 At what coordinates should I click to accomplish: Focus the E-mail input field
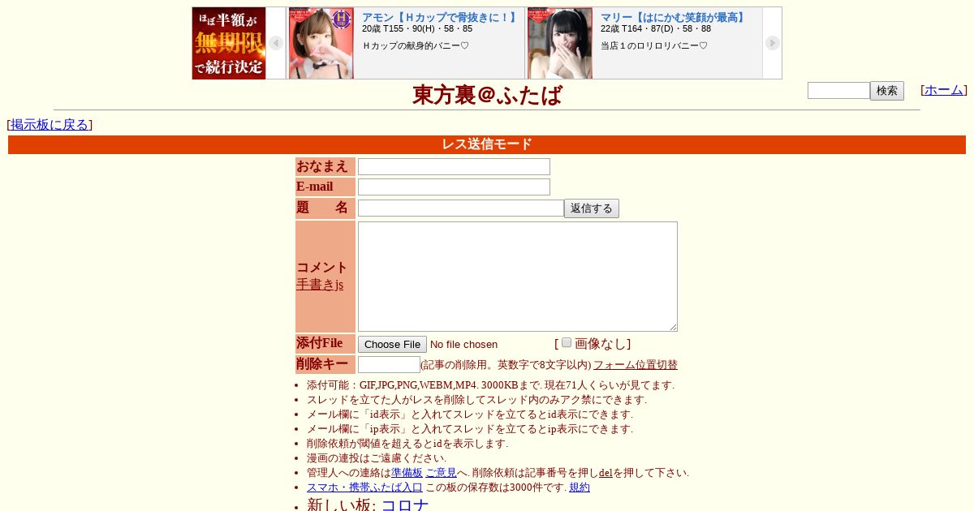pos(454,187)
